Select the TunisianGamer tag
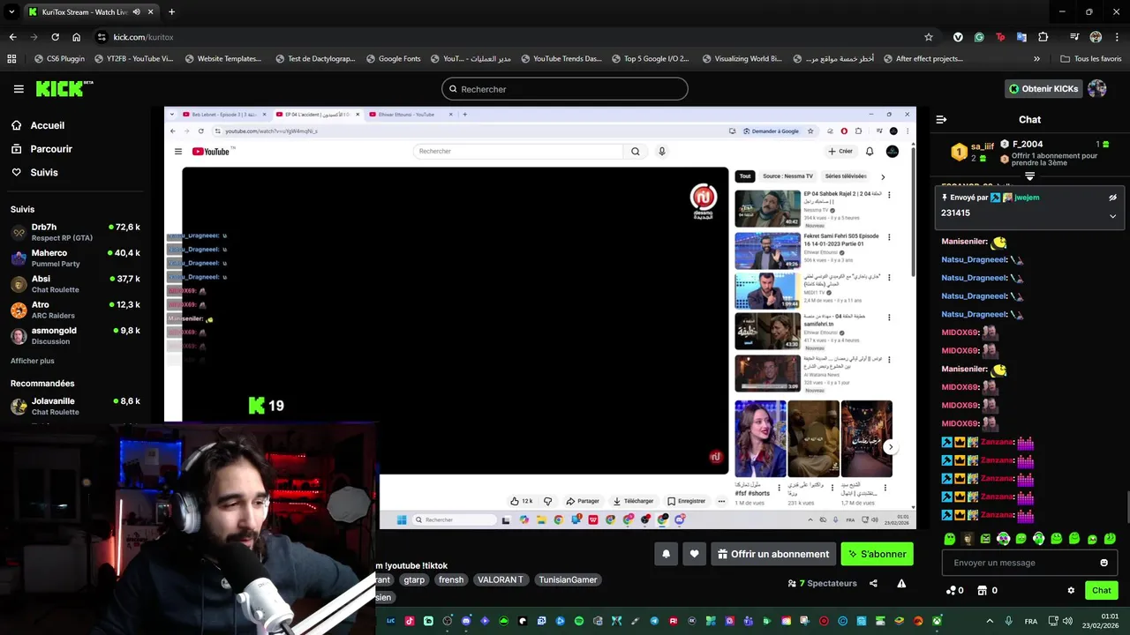This screenshot has height=635, width=1130. pyautogui.click(x=568, y=579)
